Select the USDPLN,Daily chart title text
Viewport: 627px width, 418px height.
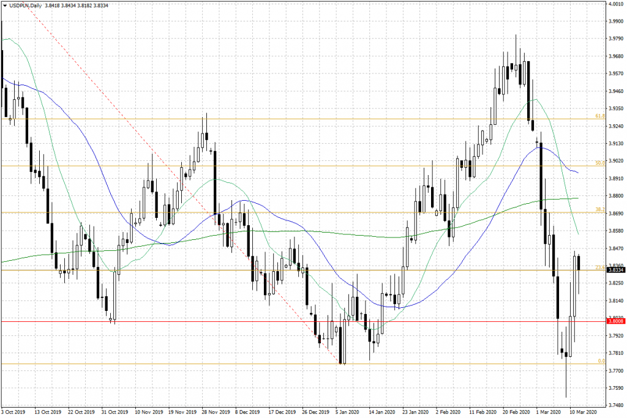pos(24,6)
